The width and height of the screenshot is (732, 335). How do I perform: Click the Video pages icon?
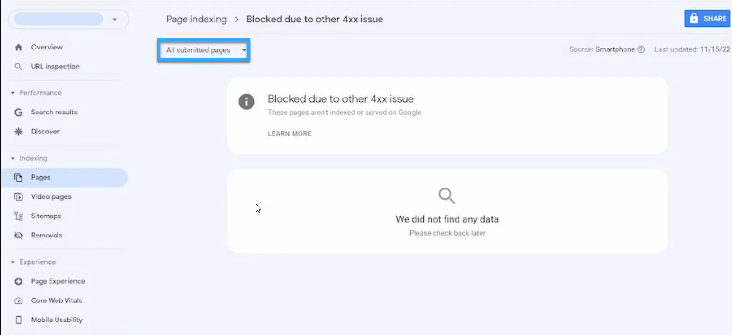coord(19,197)
